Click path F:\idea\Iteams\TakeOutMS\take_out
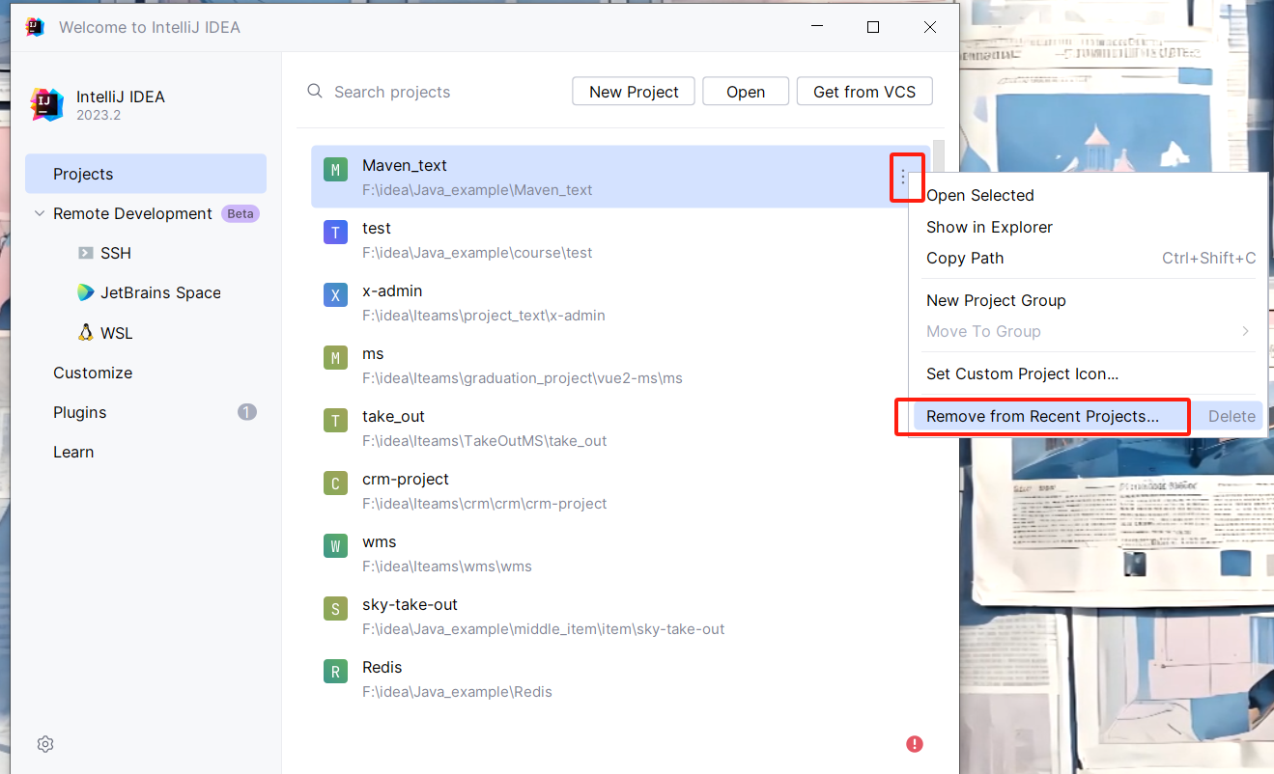Screen dimensions: 1274x774 pos(485,441)
